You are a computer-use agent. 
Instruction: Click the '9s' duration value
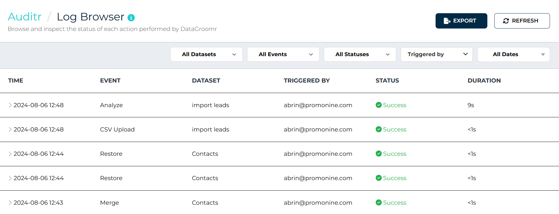pyautogui.click(x=471, y=105)
